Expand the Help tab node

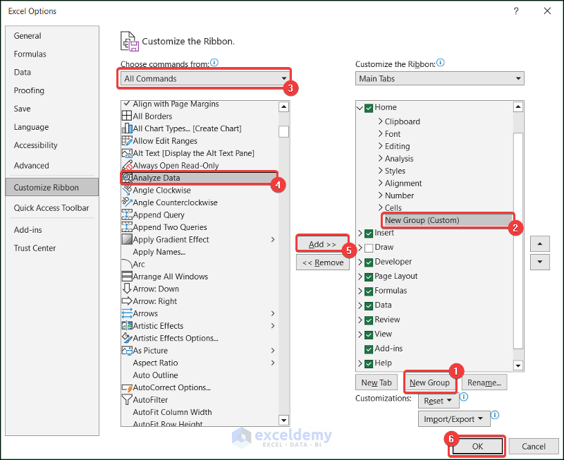point(360,363)
